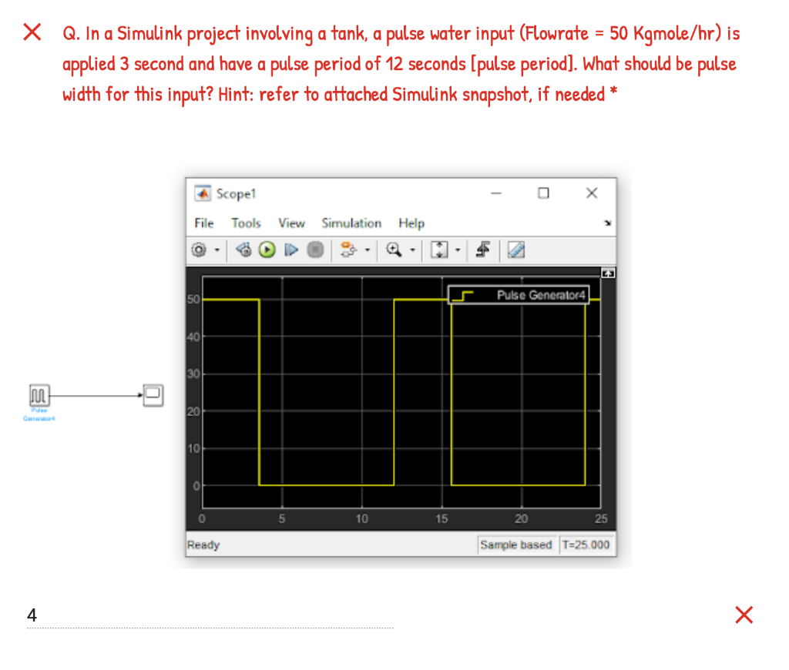
Task: Click the 'Ready' status text
Action: 203,545
